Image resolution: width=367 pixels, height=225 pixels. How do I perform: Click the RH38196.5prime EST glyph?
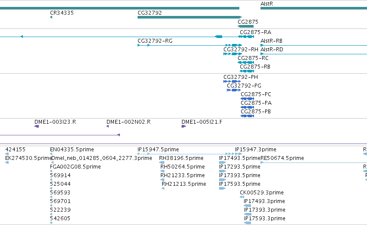pos(162,162)
